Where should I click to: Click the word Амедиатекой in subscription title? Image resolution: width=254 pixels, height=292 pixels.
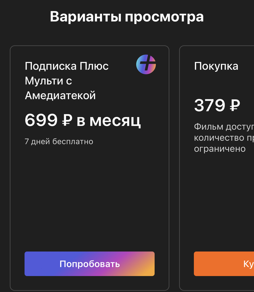(x=60, y=95)
